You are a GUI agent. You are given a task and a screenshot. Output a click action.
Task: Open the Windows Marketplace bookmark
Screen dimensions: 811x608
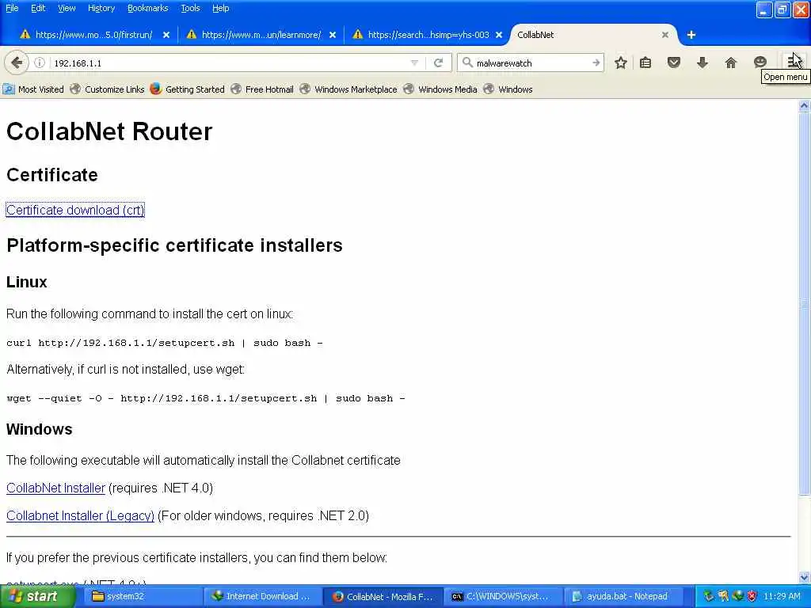click(348, 89)
